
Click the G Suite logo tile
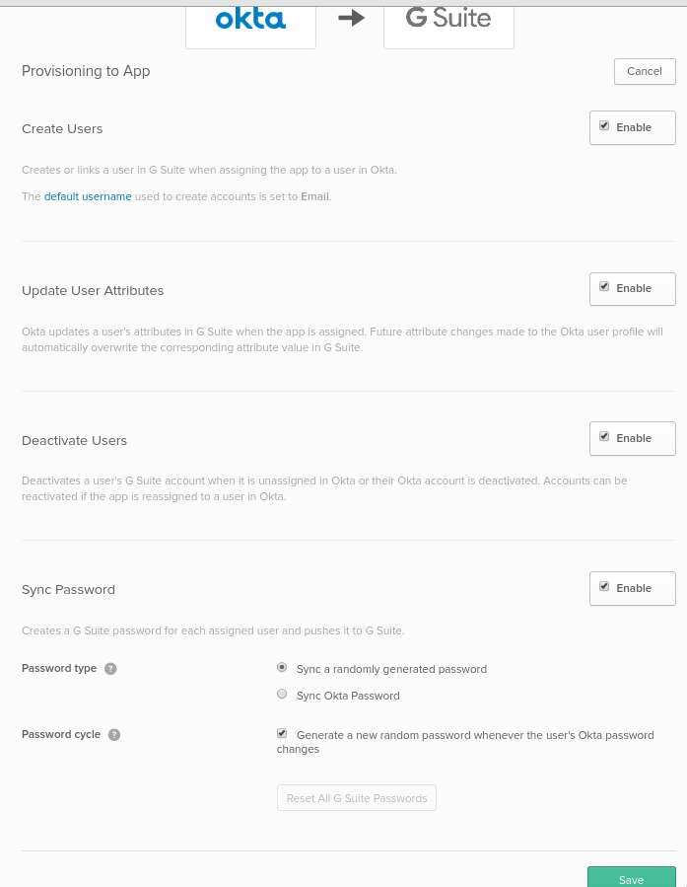pyautogui.click(x=448, y=27)
